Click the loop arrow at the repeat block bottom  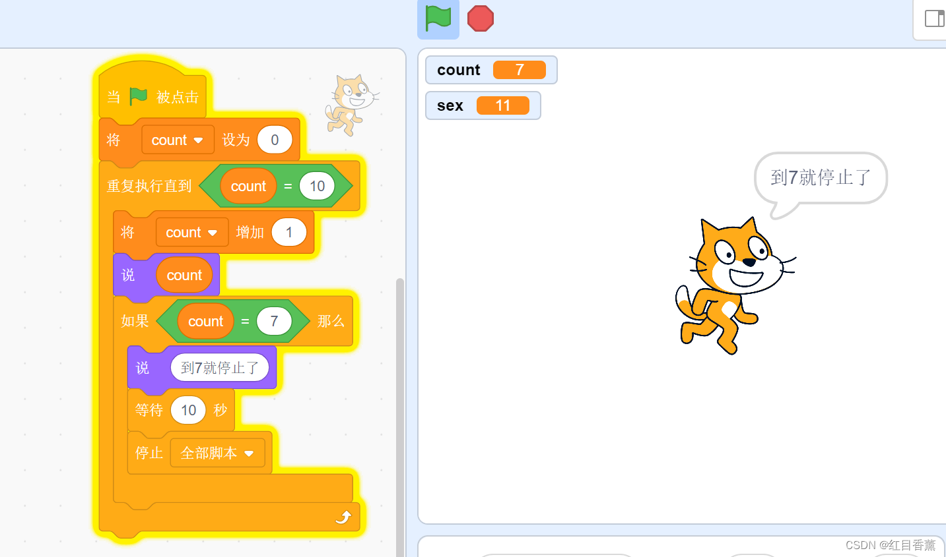pos(343,517)
